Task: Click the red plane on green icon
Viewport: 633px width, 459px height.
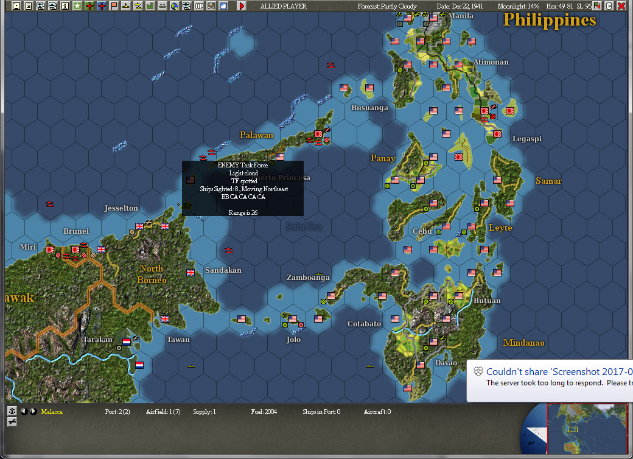Action: pos(89,5)
